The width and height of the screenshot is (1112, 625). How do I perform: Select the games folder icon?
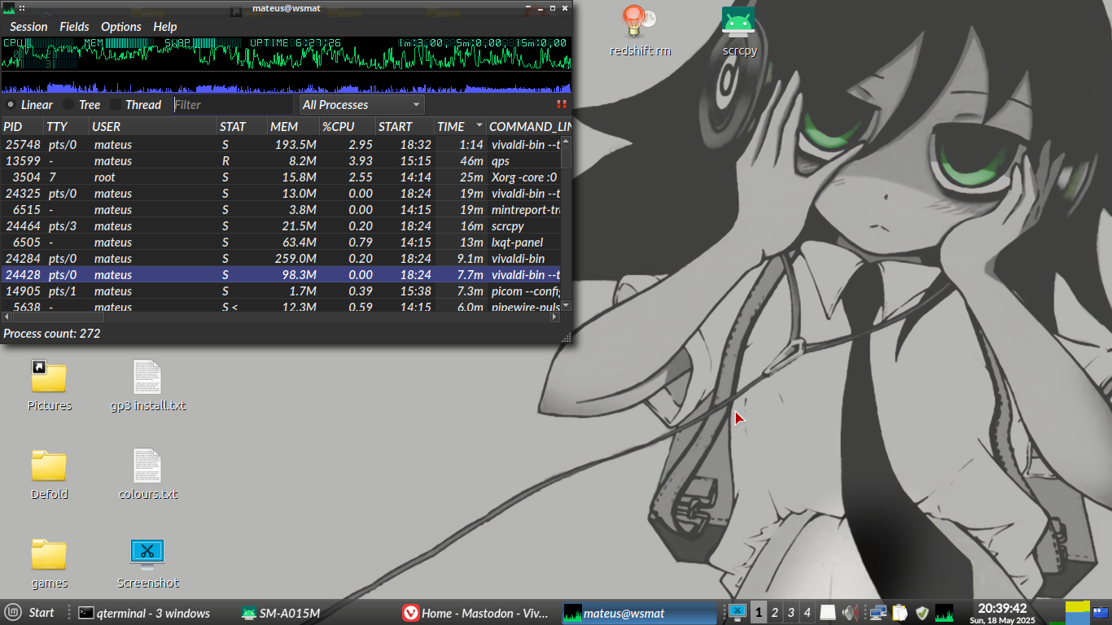[x=49, y=563]
